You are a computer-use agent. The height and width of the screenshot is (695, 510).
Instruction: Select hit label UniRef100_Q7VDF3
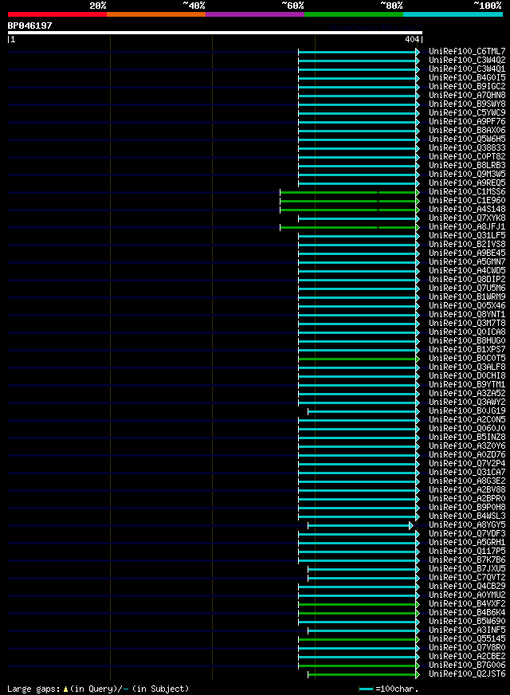tap(467, 534)
